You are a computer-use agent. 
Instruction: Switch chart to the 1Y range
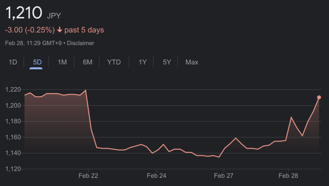(143, 62)
